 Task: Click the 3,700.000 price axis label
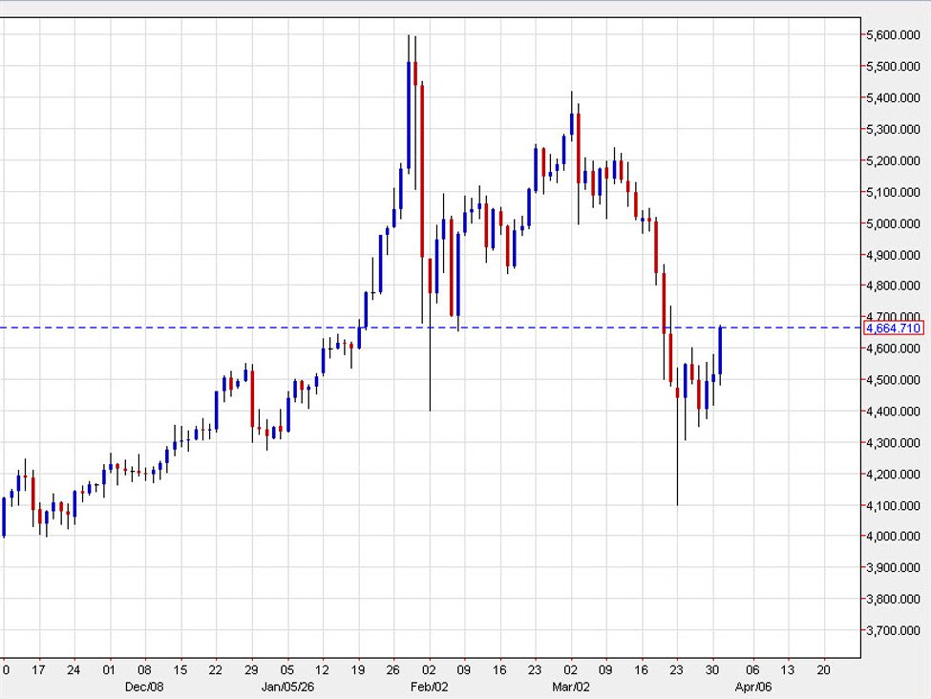(x=893, y=631)
